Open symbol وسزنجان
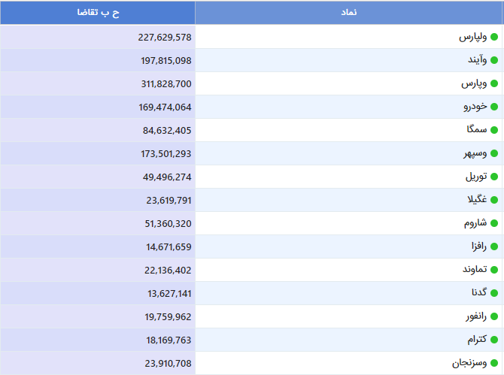The height and width of the screenshot is (375, 504). tap(469, 363)
